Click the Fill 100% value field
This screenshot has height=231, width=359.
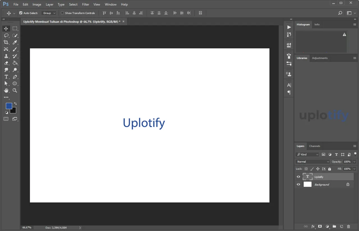point(347,169)
